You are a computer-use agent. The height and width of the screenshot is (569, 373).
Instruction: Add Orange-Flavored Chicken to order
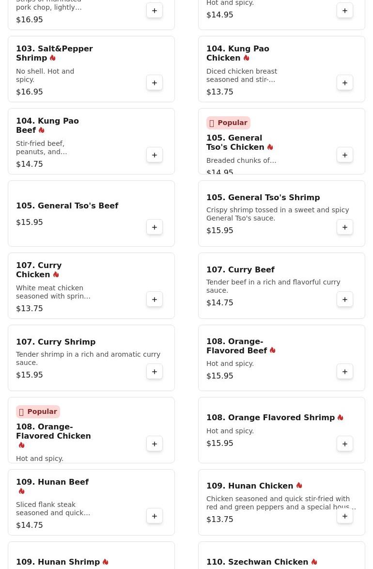[x=155, y=444]
